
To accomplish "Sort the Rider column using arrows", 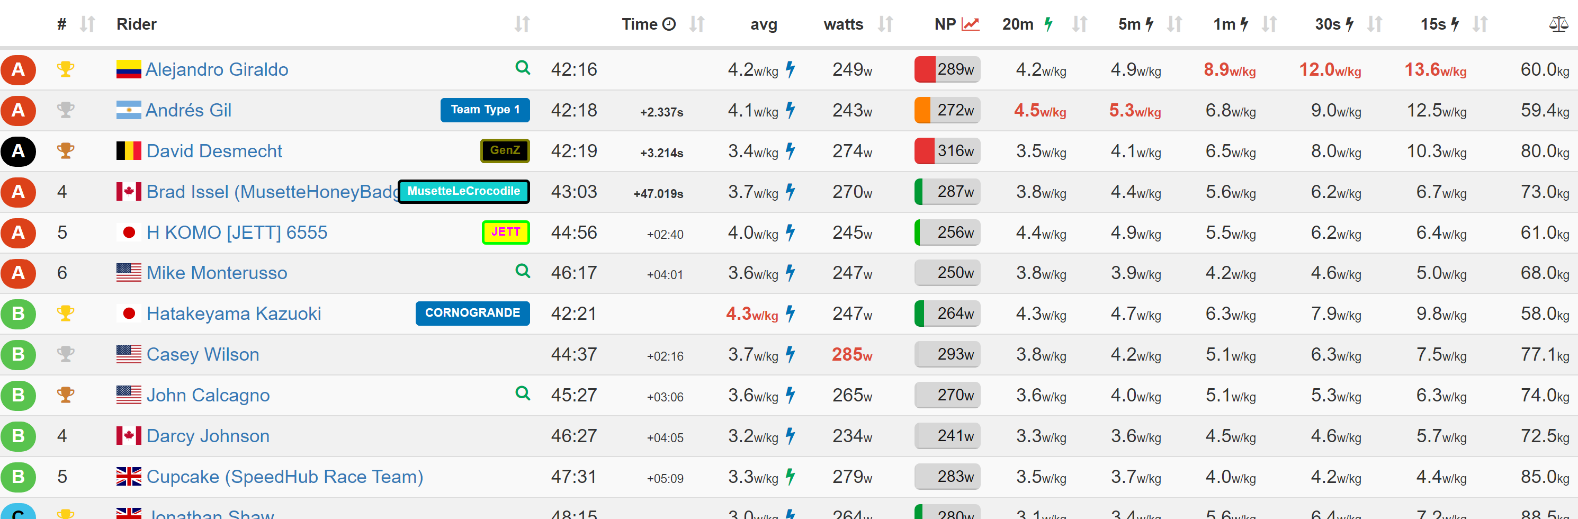I will click(x=522, y=24).
